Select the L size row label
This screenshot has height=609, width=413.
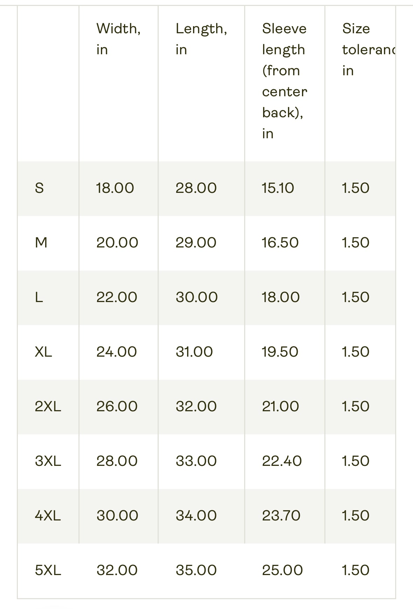(x=39, y=297)
